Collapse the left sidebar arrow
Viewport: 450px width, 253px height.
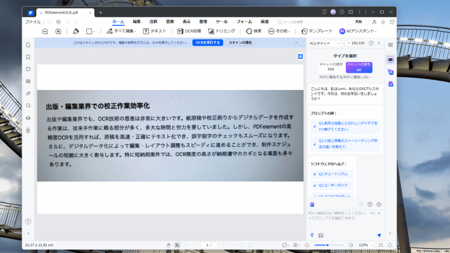click(x=29, y=233)
